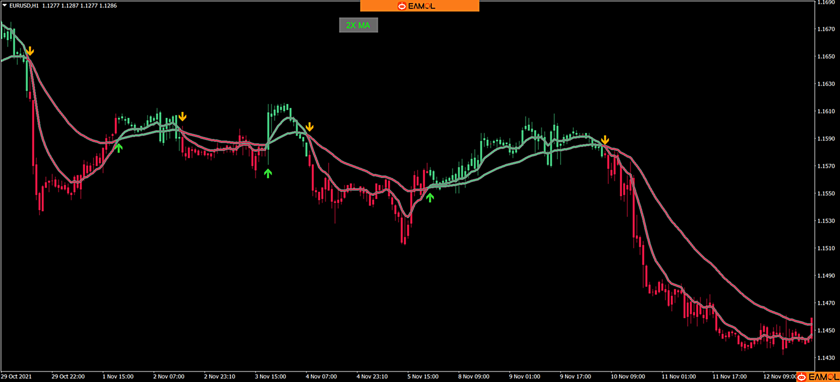Click the 1.1590 price axis label
The width and height of the screenshot is (840, 382).
point(826,139)
